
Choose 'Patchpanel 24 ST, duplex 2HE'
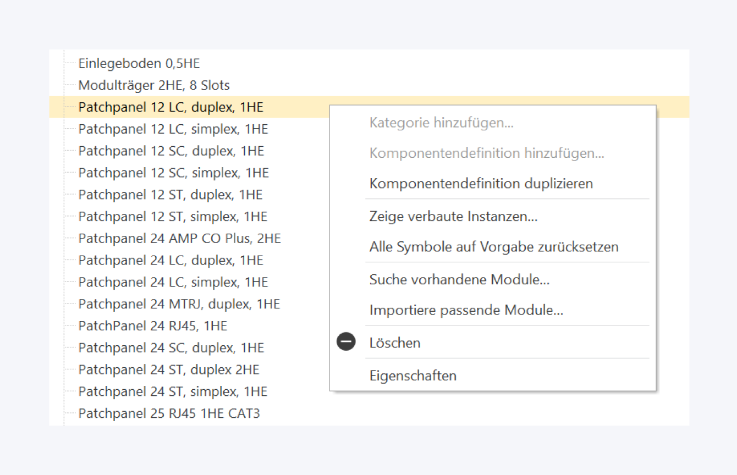pyautogui.click(x=169, y=369)
